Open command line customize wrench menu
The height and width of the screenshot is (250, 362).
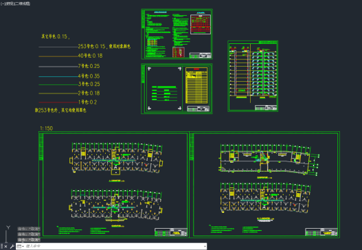coord(12,247)
